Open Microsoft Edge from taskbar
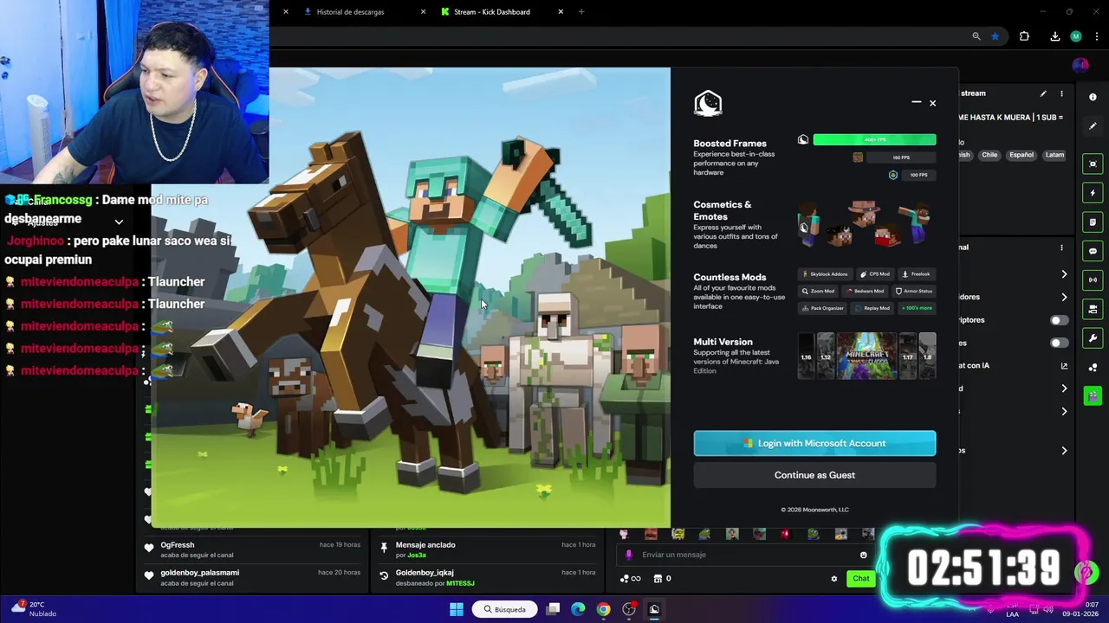Image resolution: width=1109 pixels, height=623 pixels. pos(578,609)
